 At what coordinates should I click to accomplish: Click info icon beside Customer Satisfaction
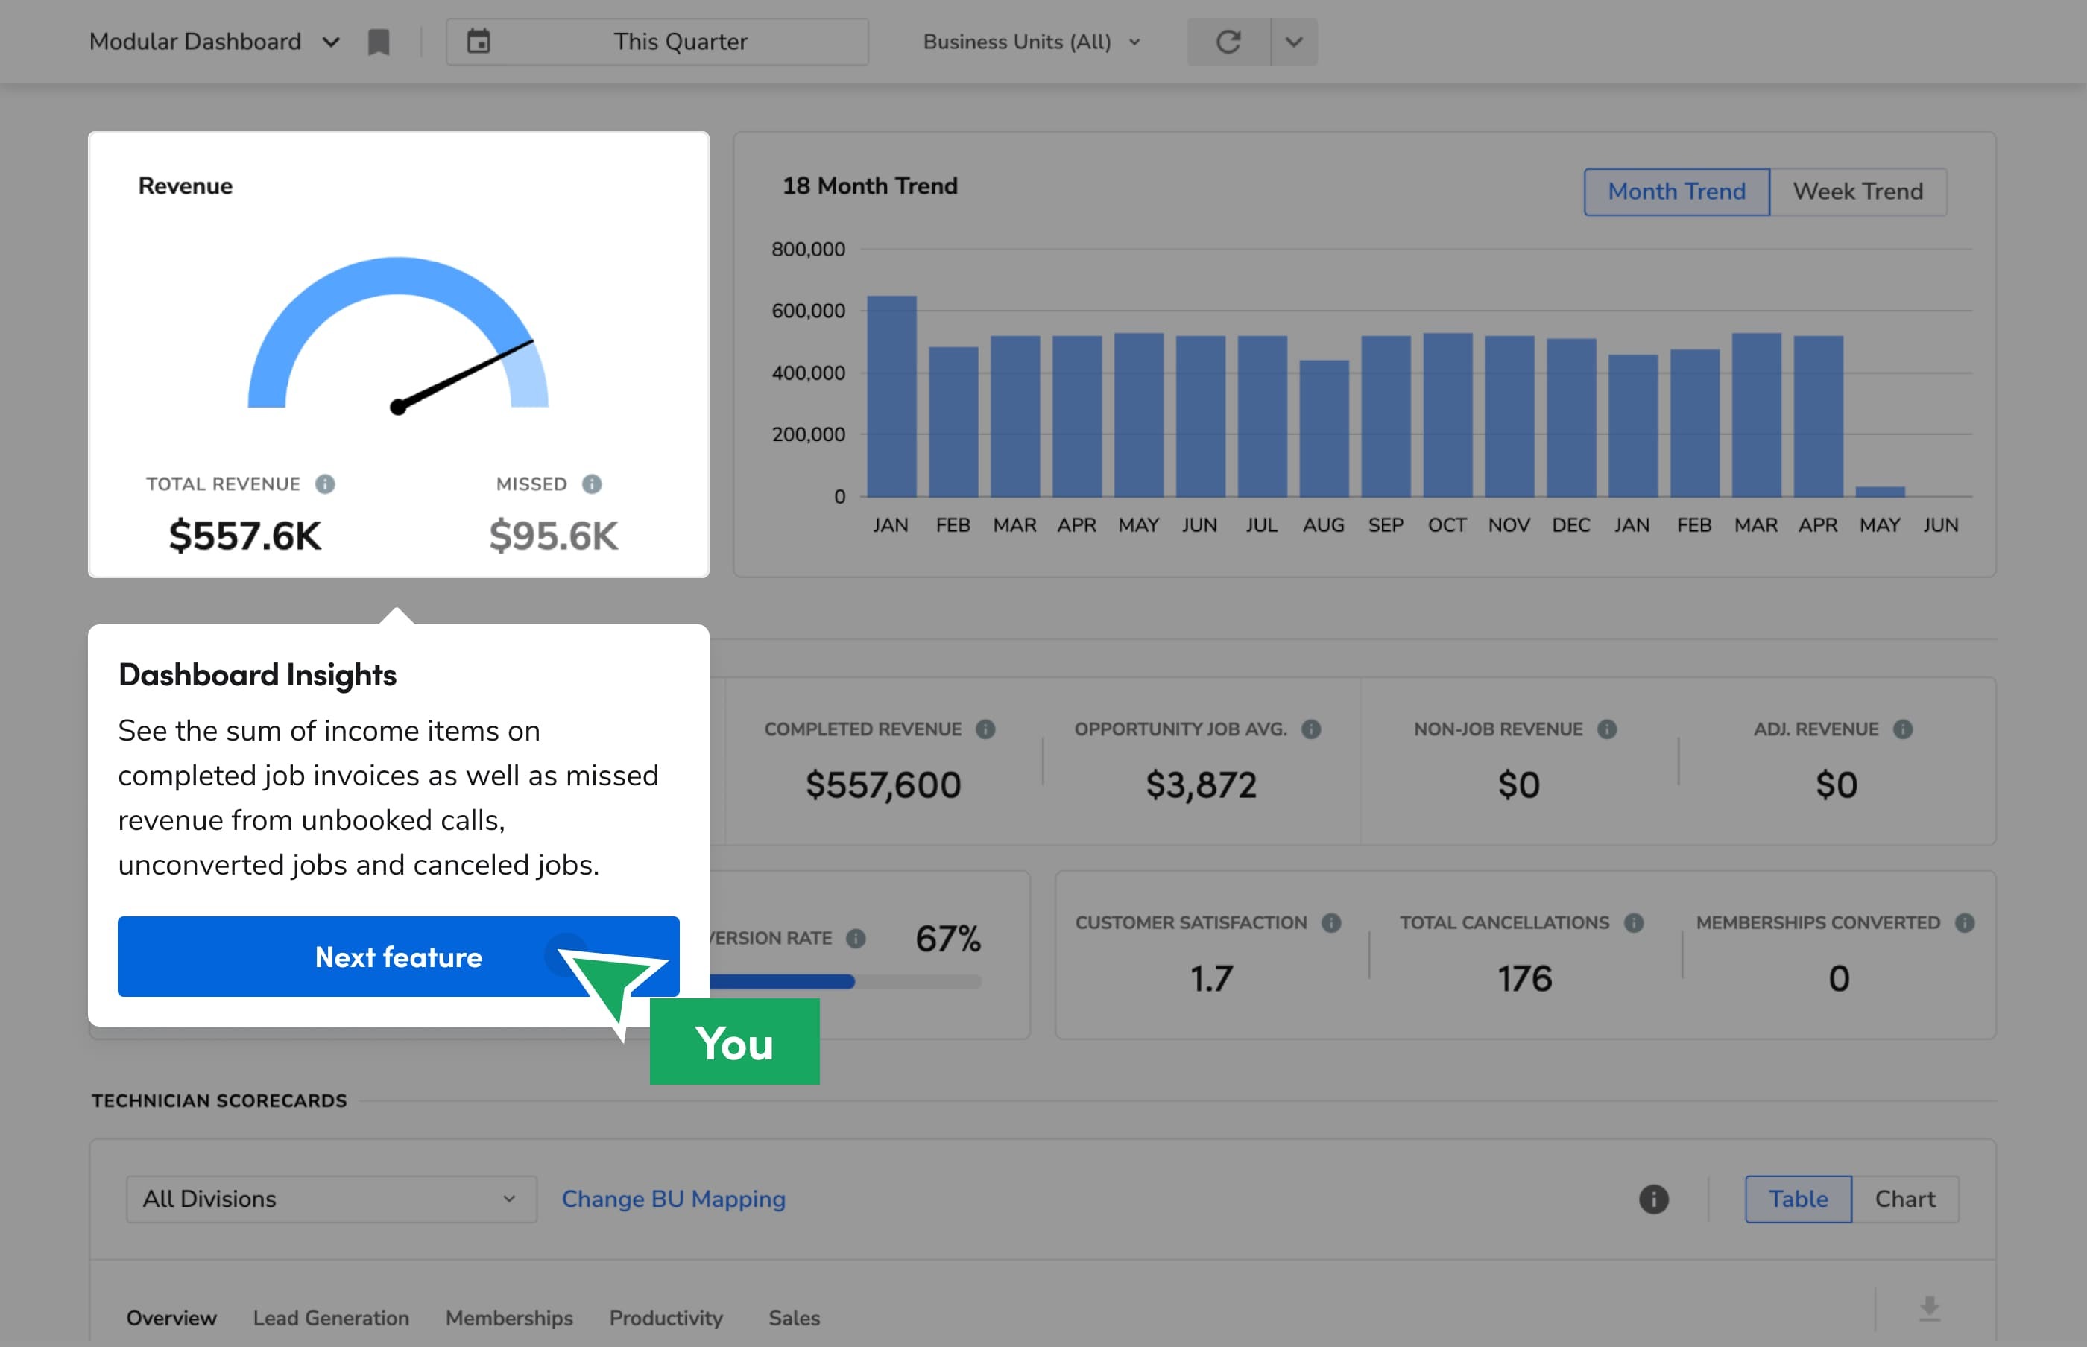[1331, 922]
